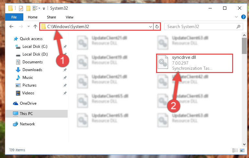Switch to large thumbnails view icon

tap(242, 150)
